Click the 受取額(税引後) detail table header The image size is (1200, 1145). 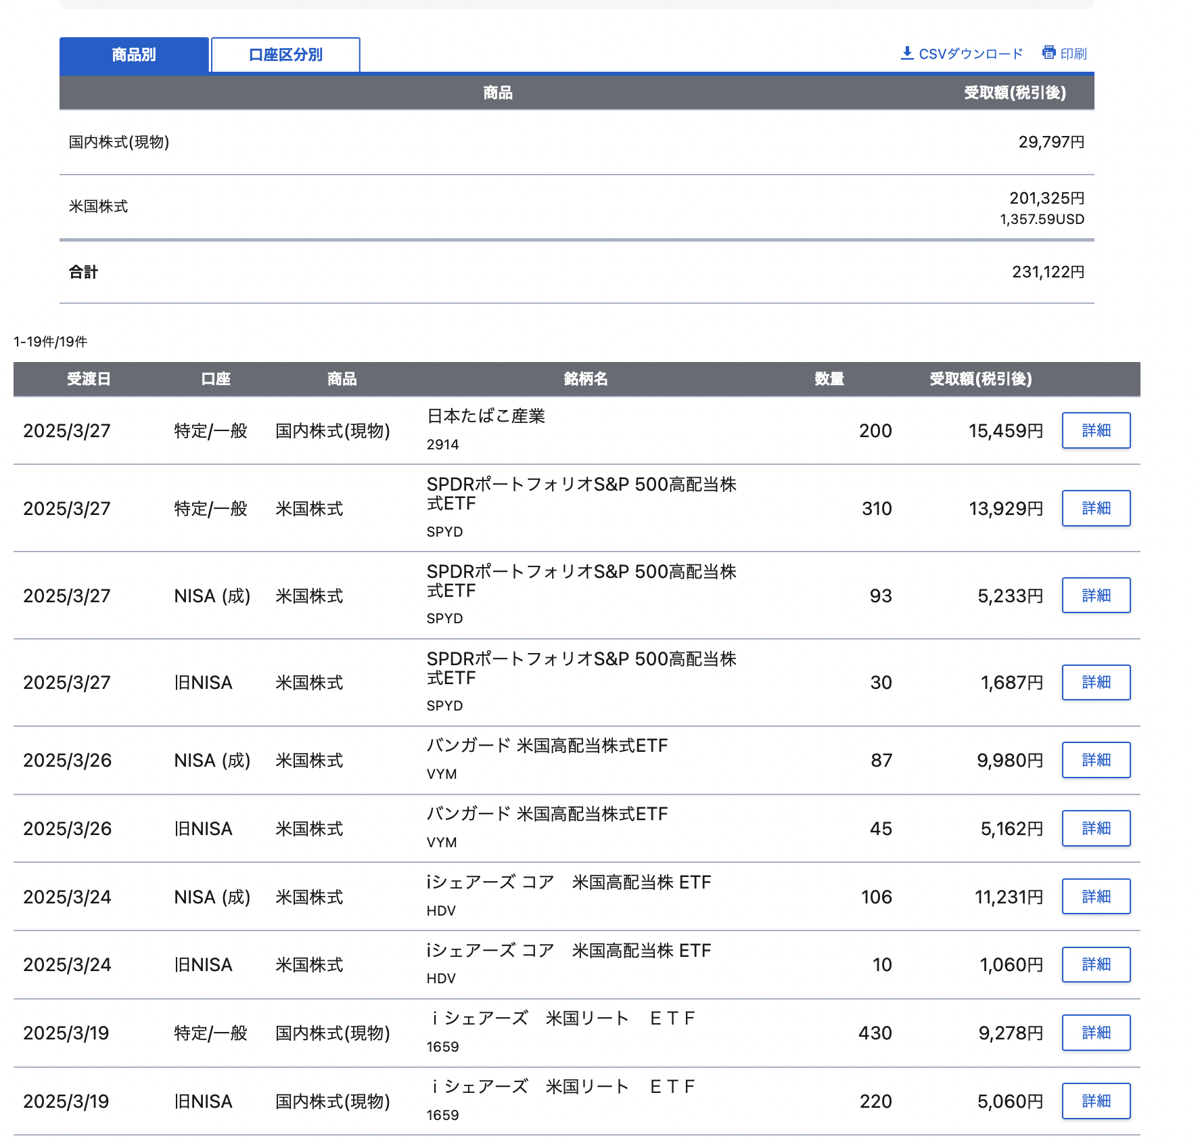point(981,379)
